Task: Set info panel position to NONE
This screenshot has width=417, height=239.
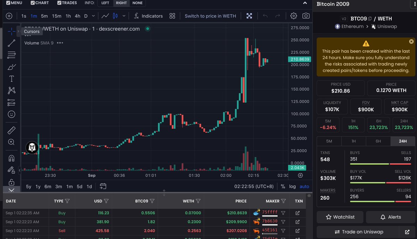Action: (x=138, y=3)
